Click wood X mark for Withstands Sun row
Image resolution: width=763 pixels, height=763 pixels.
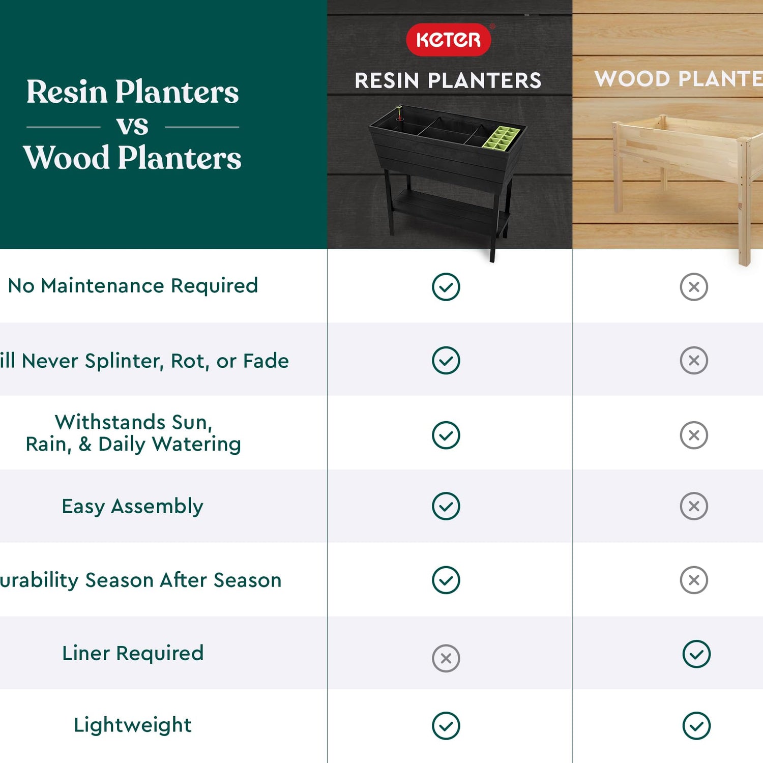click(694, 435)
